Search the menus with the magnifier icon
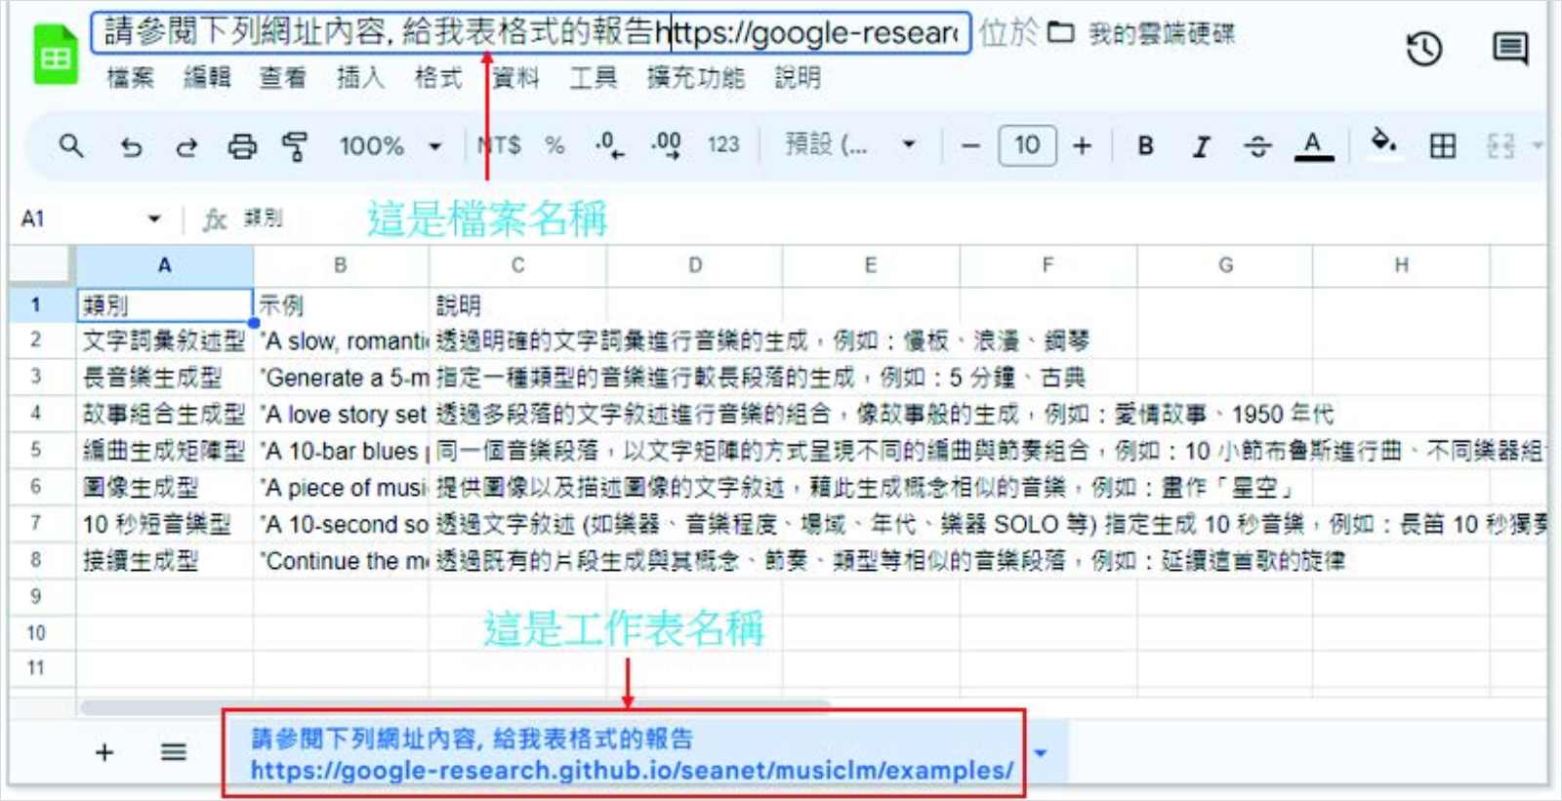The image size is (1562, 801). [x=71, y=146]
